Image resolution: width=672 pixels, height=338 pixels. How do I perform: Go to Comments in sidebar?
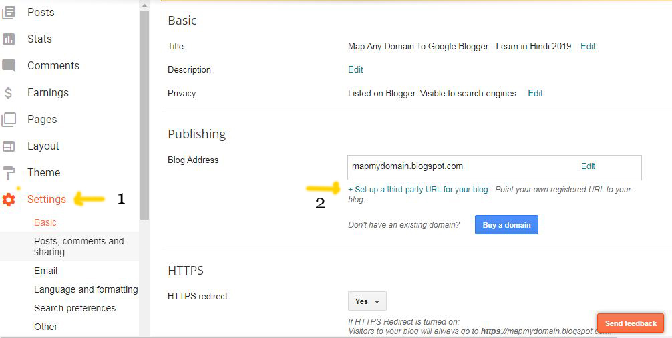click(53, 65)
